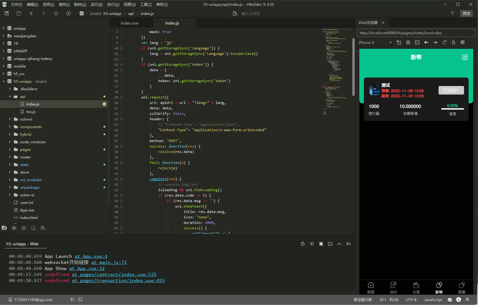This screenshot has height=305, width=478.
Task: Open the web browser console terminal icon
Action: coord(417,42)
